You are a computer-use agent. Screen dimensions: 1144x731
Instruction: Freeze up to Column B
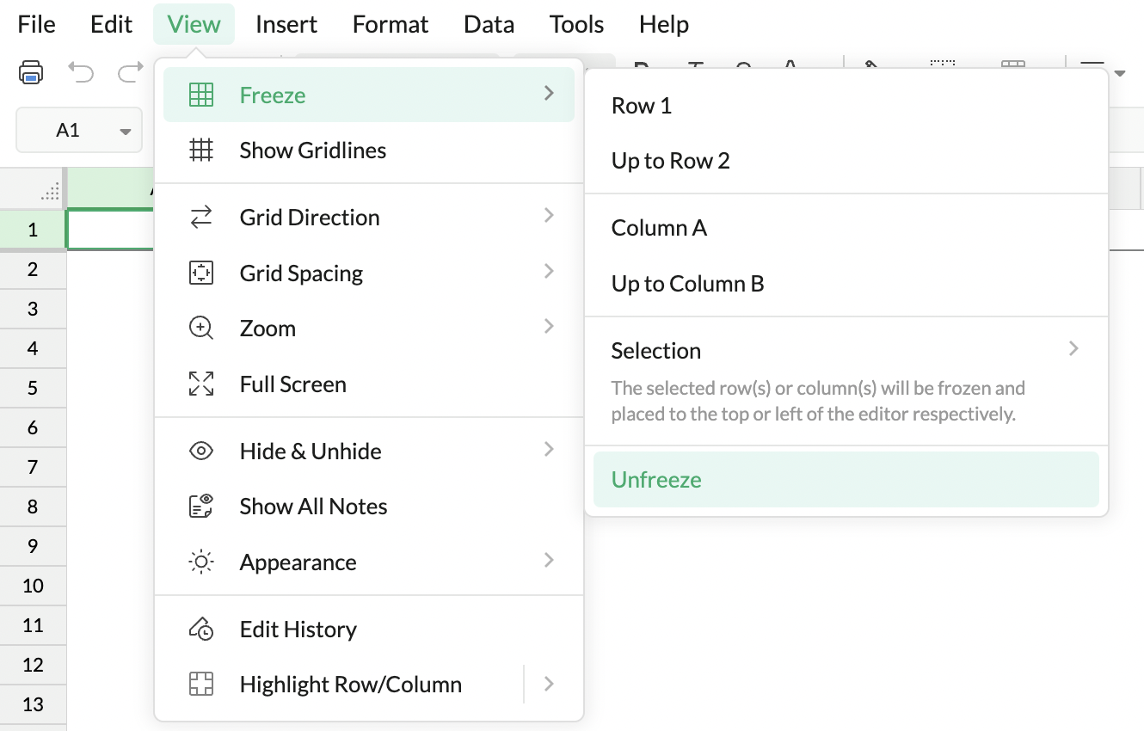(x=687, y=284)
